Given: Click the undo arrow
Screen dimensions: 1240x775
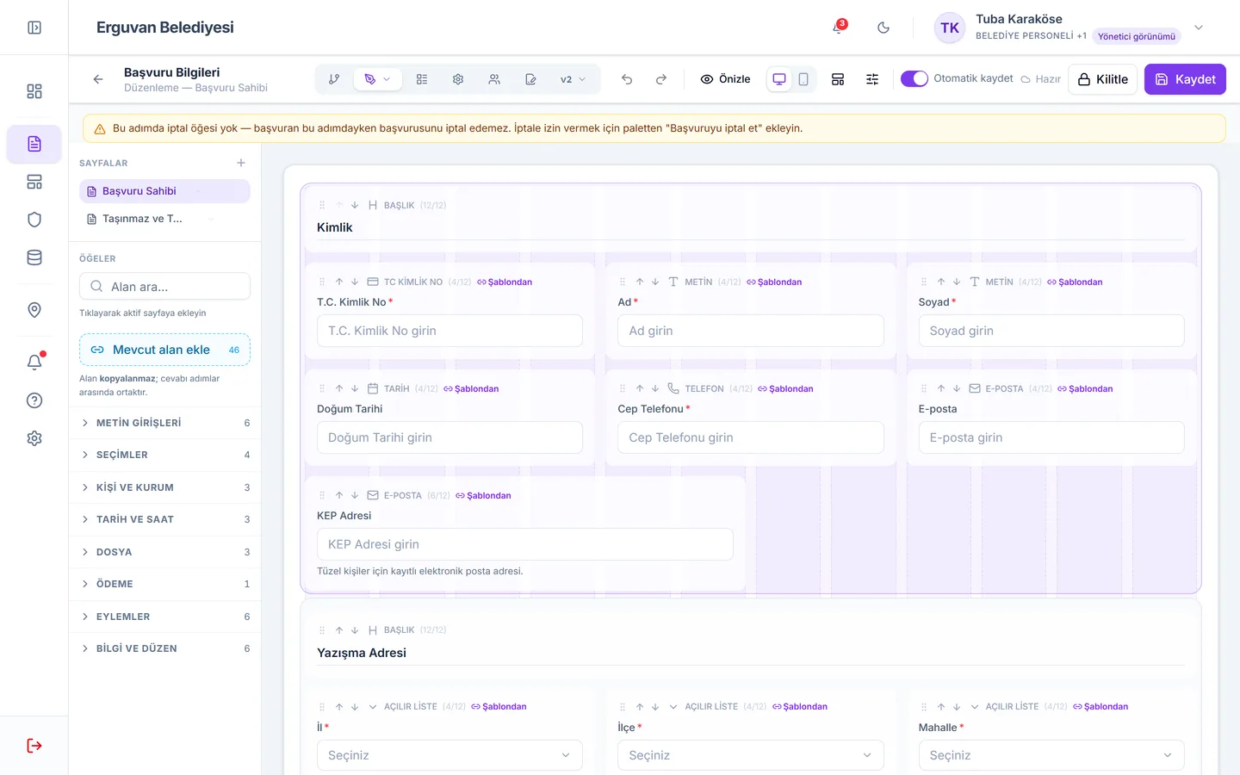Looking at the screenshot, I should point(627,79).
